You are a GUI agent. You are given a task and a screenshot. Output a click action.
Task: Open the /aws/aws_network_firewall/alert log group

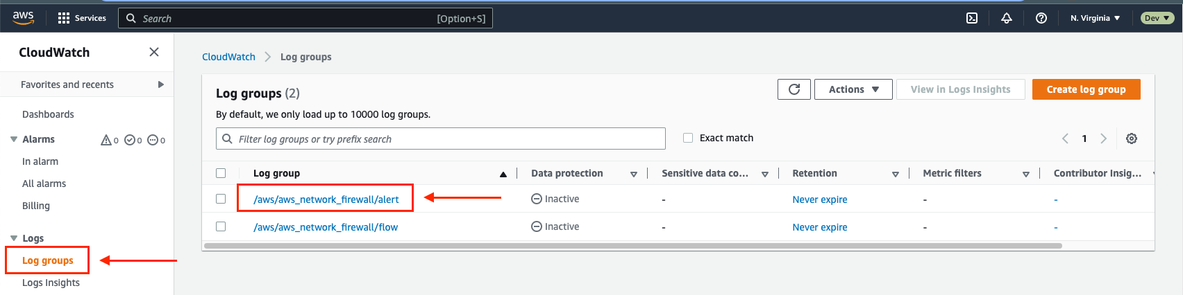click(326, 199)
